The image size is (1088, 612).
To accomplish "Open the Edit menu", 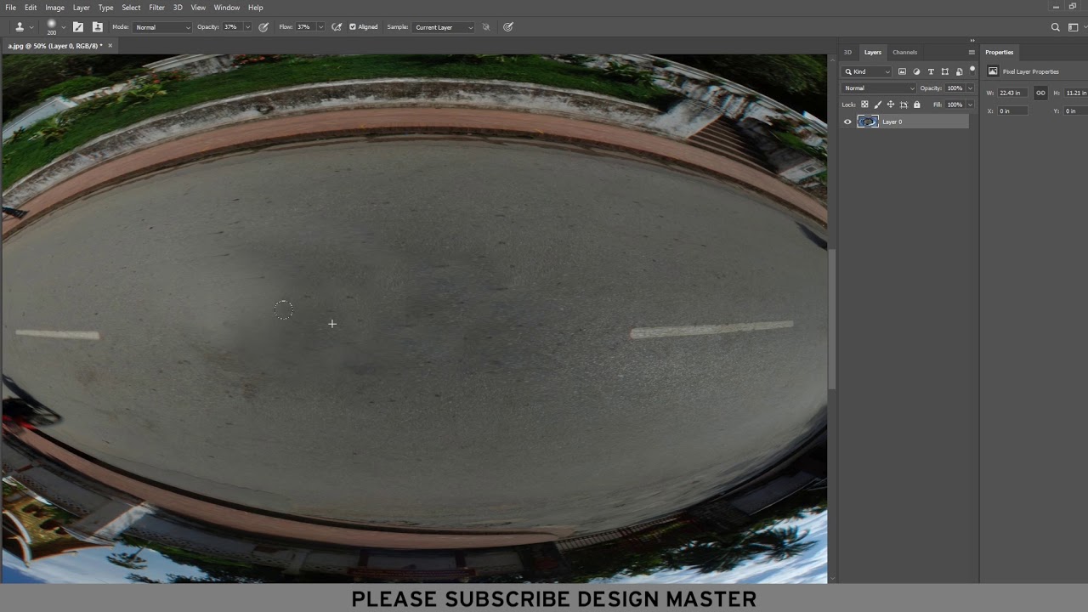I will click(31, 8).
